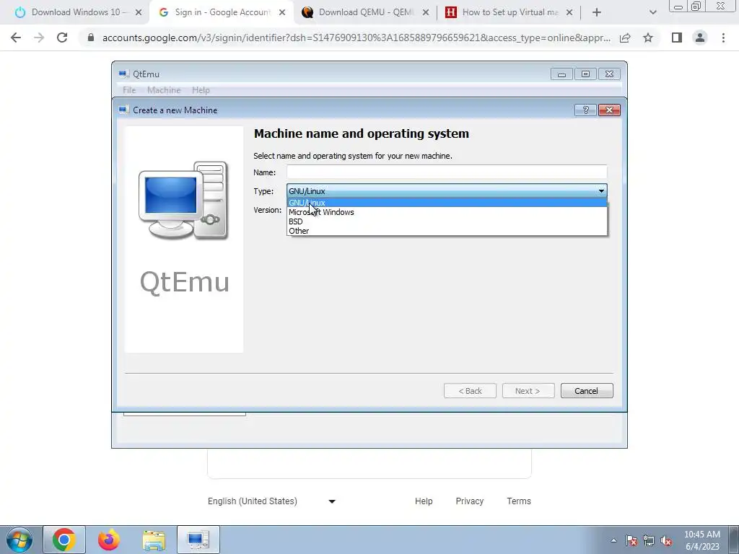The image size is (739, 554).
Task: Share this page icon in address bar
Action: click(x=625, y=38)
